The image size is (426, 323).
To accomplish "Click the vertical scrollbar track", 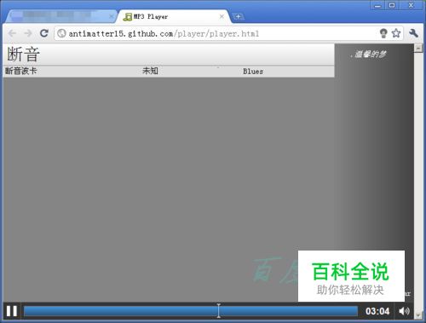I will coord(418,182).
